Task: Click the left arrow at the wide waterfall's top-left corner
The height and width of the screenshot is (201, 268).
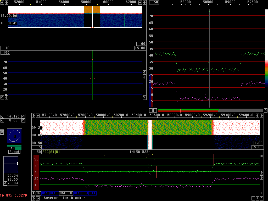Action: click(x=6, y=2)
